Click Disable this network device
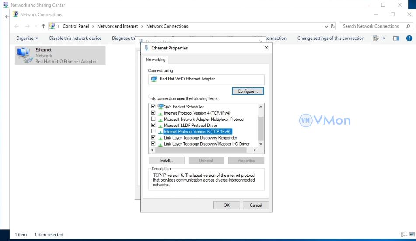Viewport: 416px width, 241px height. (x=75, y=38)
